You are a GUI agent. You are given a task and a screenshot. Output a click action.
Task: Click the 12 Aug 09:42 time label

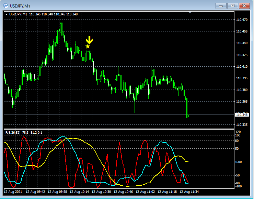[x=35, y=192]
